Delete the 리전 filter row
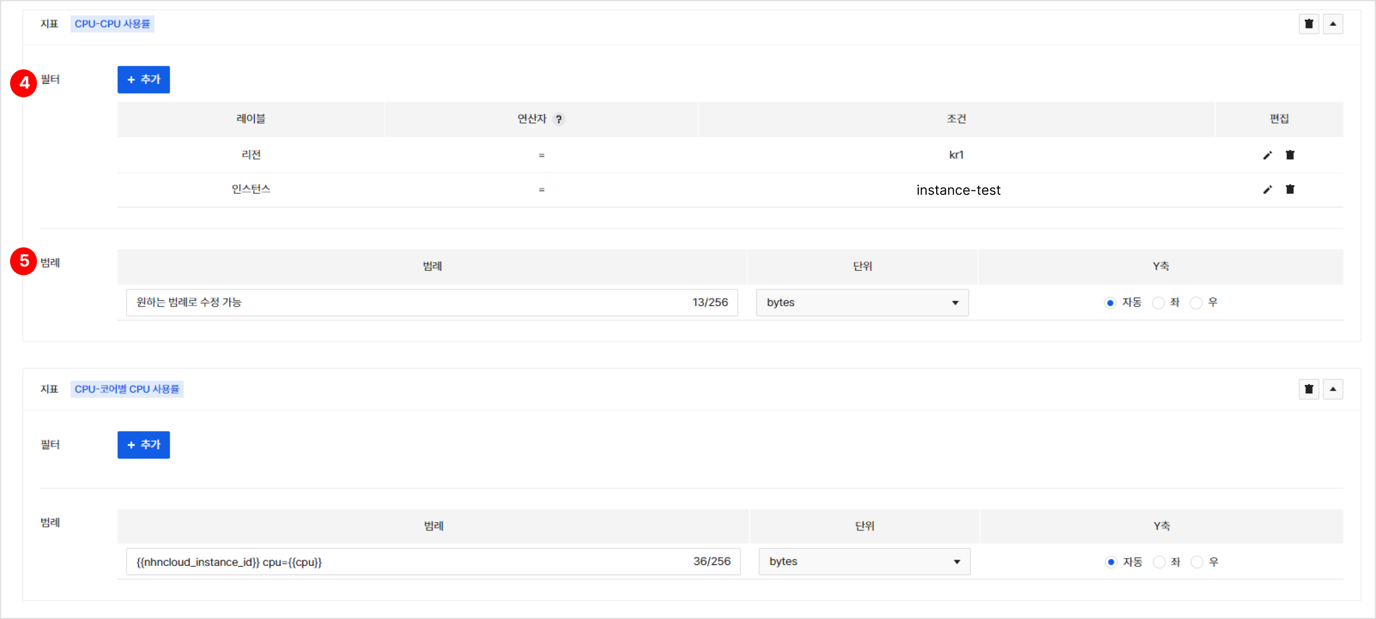The image size is (1376, 619). coord(1290,155)
